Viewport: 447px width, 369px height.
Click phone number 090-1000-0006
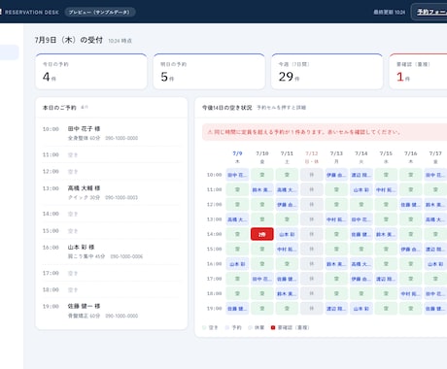tap(126, 256)
